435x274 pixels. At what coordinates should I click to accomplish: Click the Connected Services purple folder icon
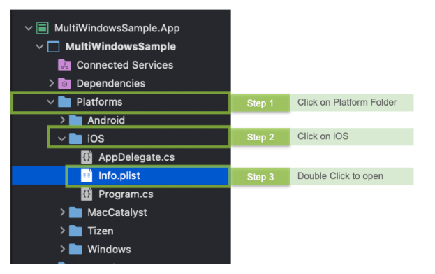tap(64, 65)
